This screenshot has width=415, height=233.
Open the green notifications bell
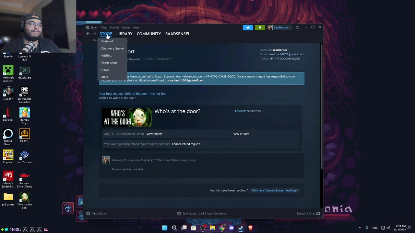click(260, 28)
